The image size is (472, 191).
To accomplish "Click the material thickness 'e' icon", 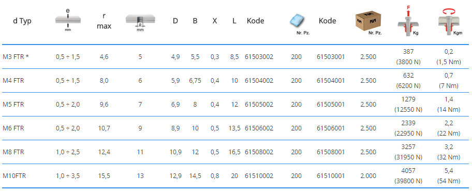I will pos(68,20).
